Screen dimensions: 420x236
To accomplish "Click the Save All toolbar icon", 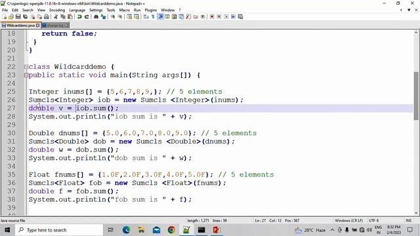I will tap(25, 16).
